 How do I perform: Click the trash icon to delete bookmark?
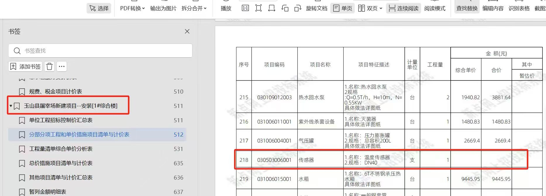[49, 66]
